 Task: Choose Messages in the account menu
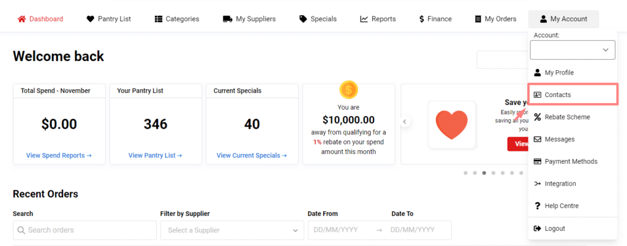tap(559, 139)
